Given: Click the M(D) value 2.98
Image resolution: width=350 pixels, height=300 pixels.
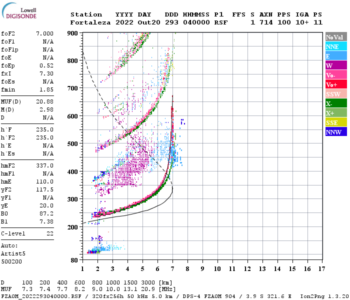Looking at the screenshot, I should pos(46,110).
